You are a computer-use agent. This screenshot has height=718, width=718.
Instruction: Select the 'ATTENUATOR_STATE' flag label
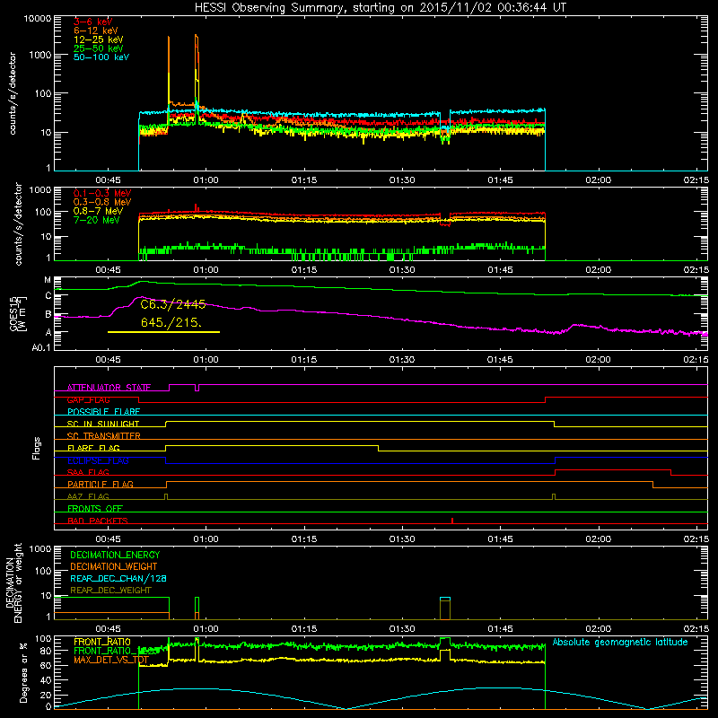point(109,388)
